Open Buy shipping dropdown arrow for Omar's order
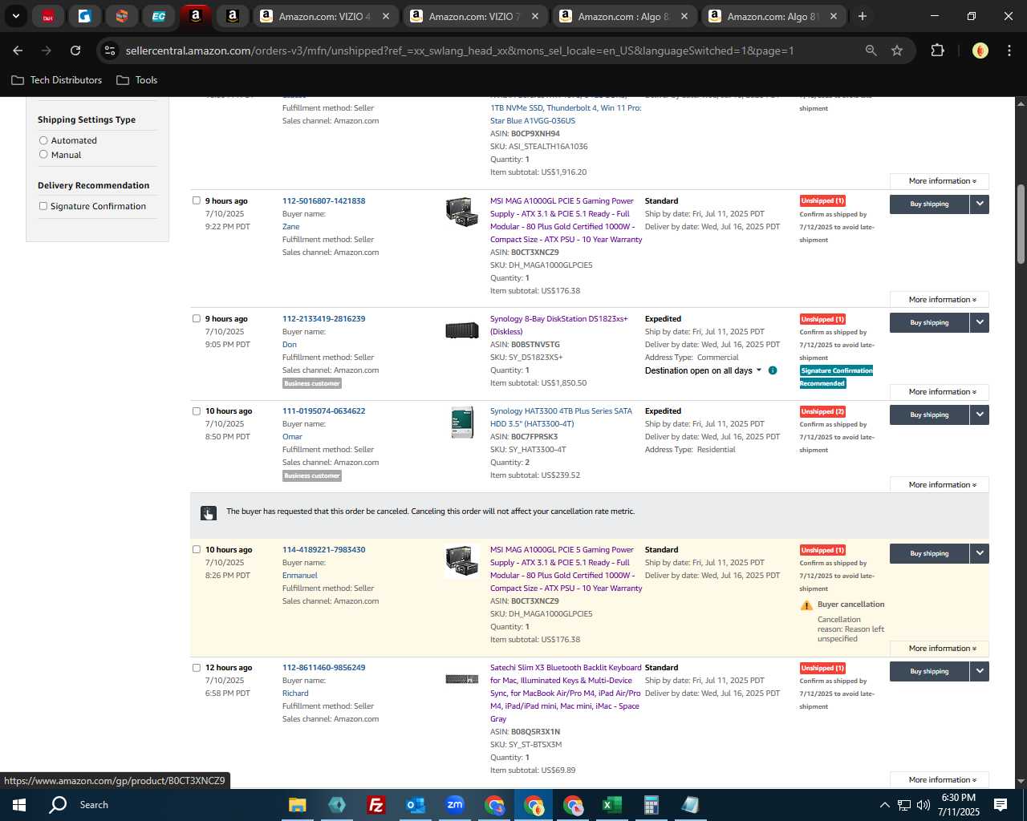 [980, 415]
